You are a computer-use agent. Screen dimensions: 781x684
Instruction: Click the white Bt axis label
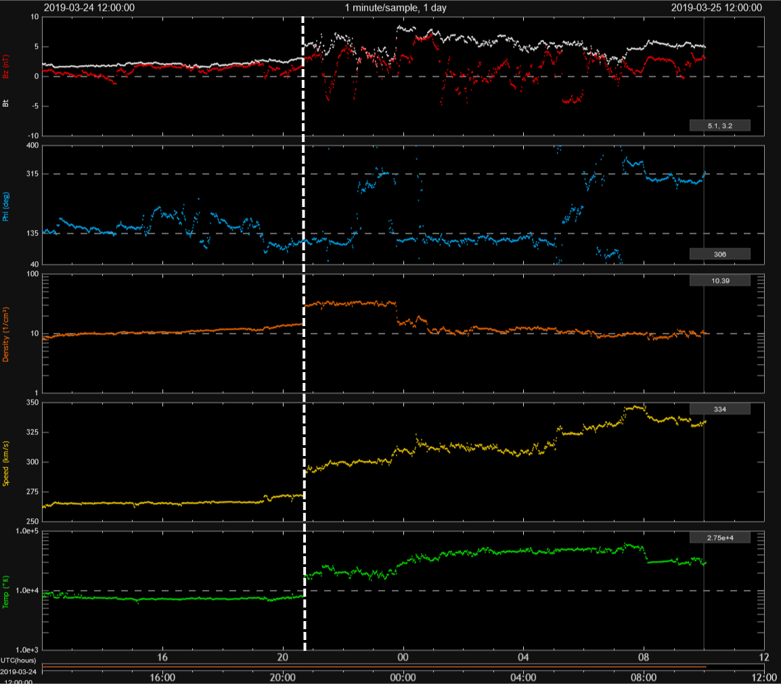(x=7, y=103)
